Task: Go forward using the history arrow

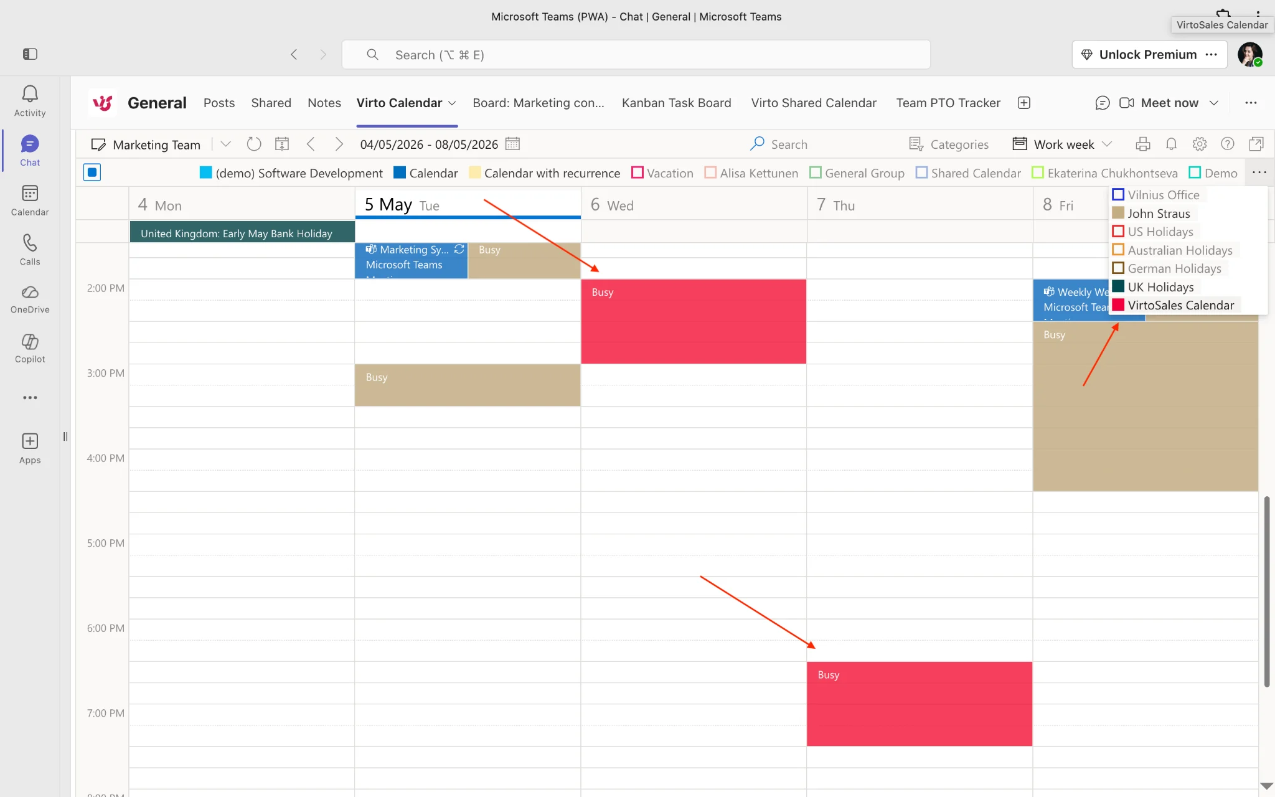Action: pyautogui.click(x=323, y=54)
